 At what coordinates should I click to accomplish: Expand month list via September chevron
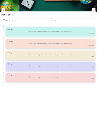pyautogui.click(x=49, y=21)
